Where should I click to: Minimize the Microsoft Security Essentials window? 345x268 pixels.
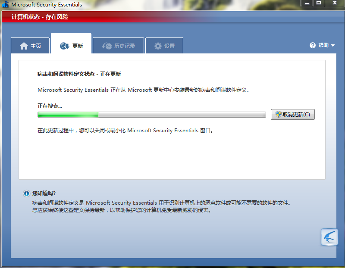tap(307, 3)
